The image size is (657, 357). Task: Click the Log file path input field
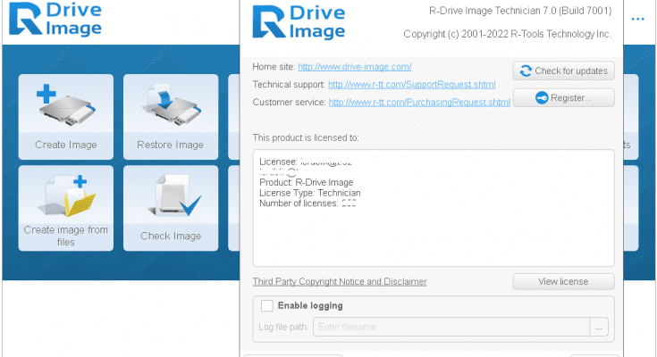[x=451, y=327]
